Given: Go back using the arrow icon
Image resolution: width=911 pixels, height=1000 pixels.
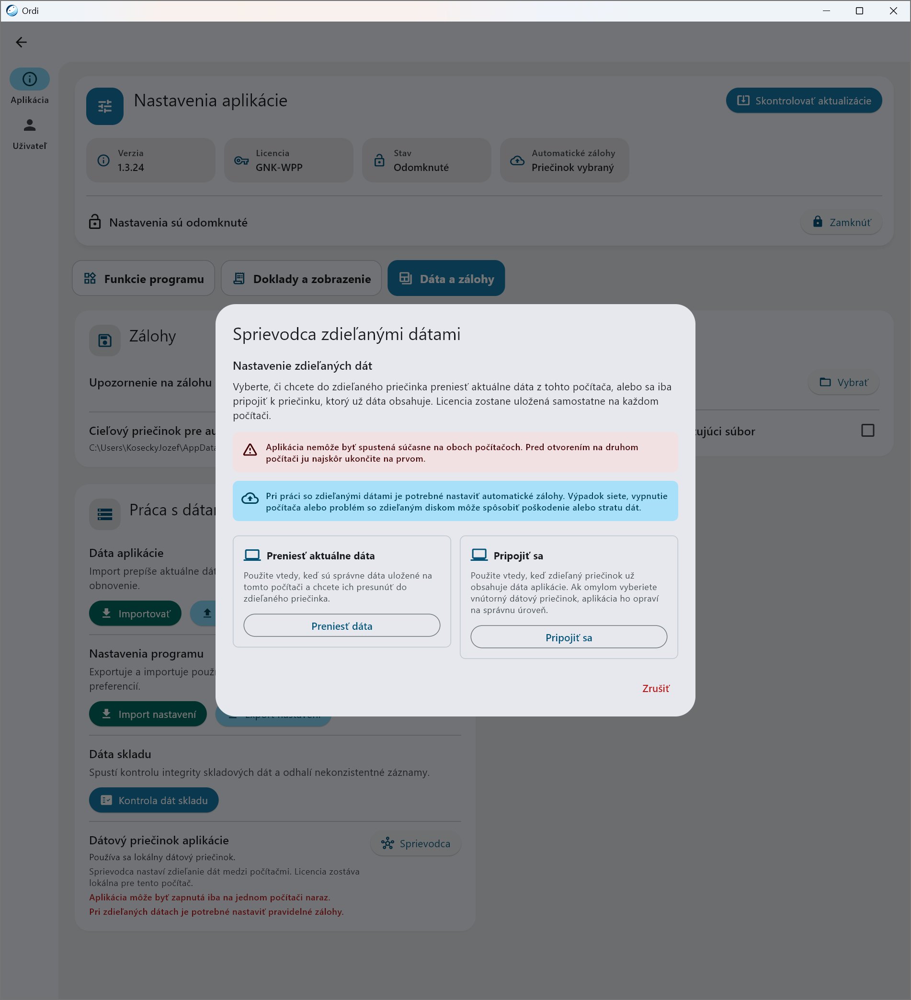Looking at the screenshot, I should click(x=22, y=42).
